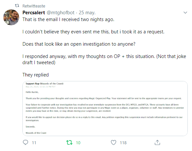Click the reply speech bubble icon
192x151 pixels.
25,143
